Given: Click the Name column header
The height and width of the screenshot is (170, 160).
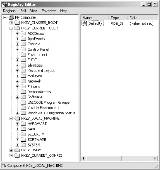Looking at the screenshot, I should coord(95,18).
